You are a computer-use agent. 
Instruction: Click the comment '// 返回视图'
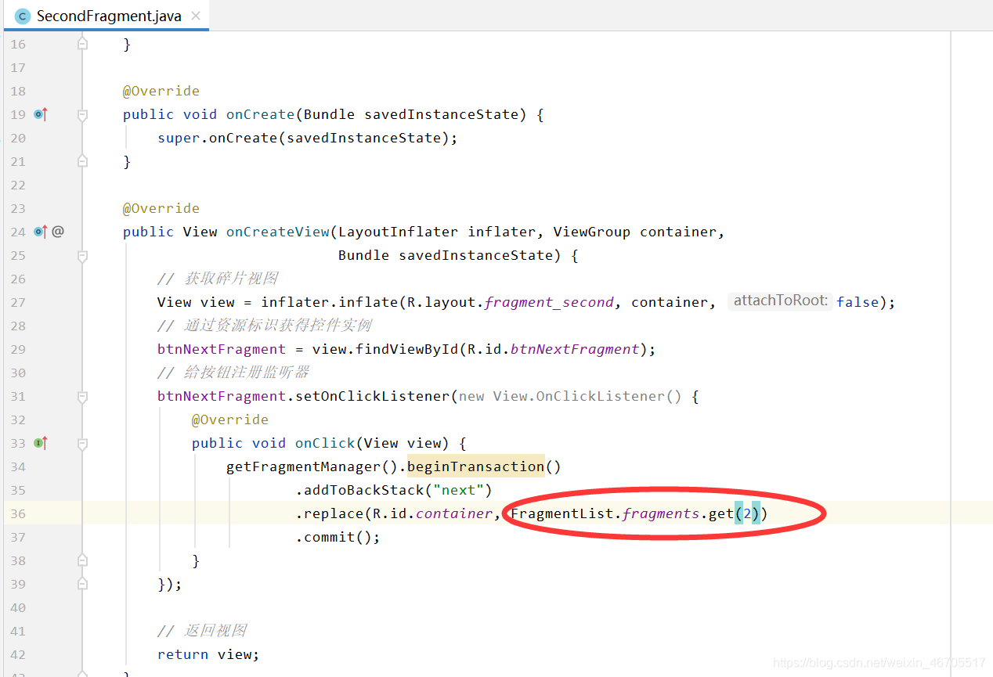point(202,631)
